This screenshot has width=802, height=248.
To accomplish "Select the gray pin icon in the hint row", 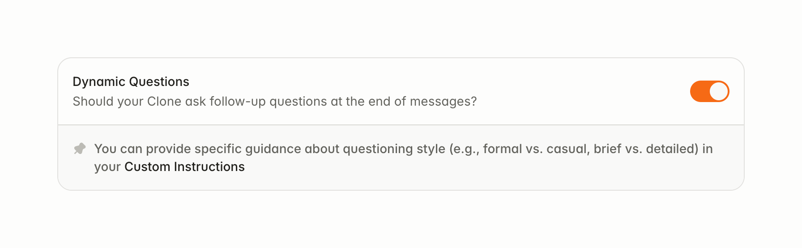I will pyautogui.click(x=80, y=149).
